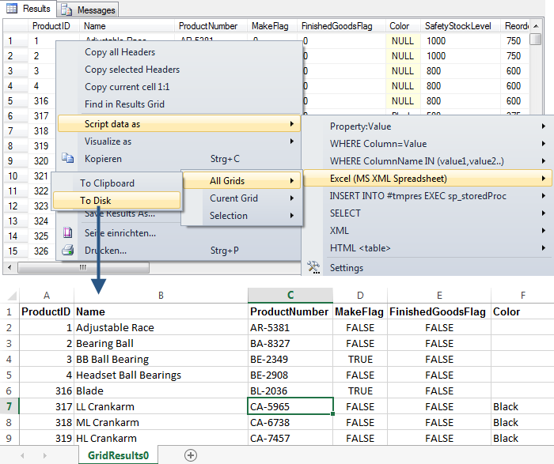Open Seite einrichten dialog

click(120, 233)
